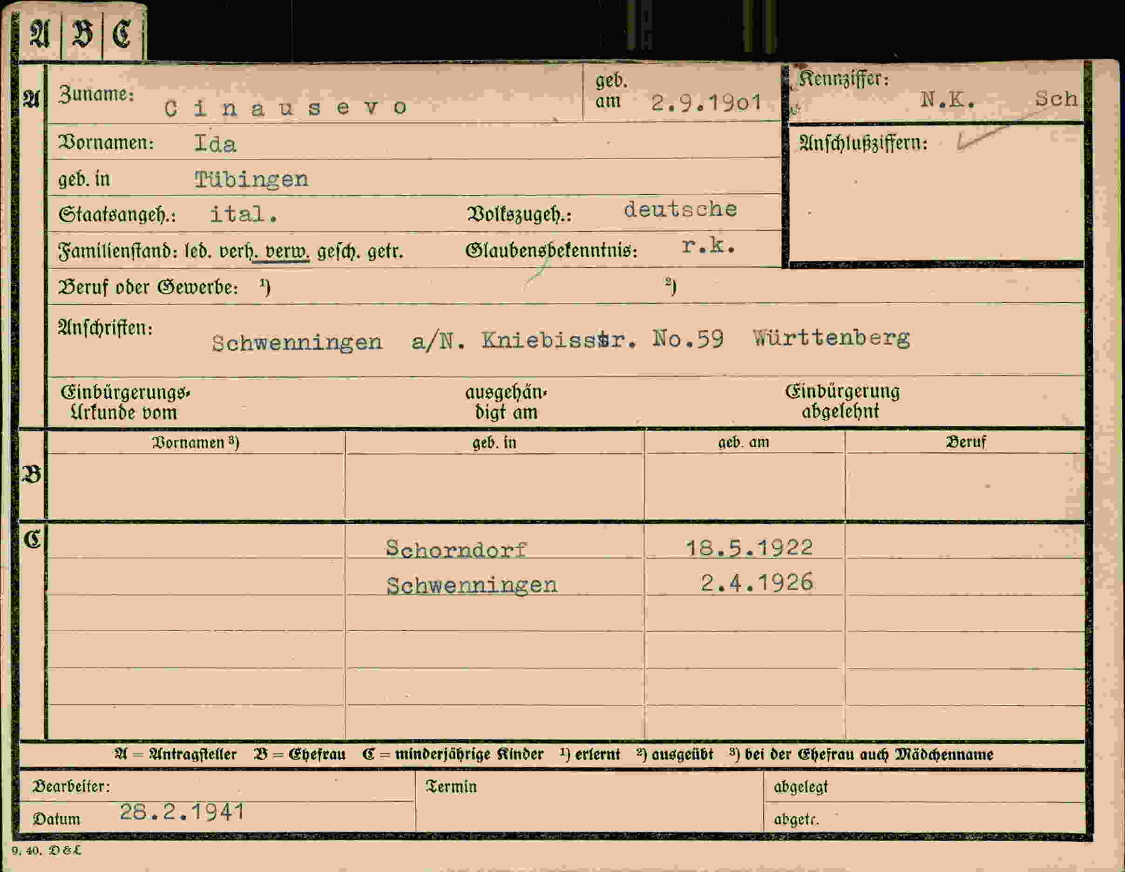1125x872 pixels.
Task: Click the 'abgelegt' label
Action: tap(800, 787)
